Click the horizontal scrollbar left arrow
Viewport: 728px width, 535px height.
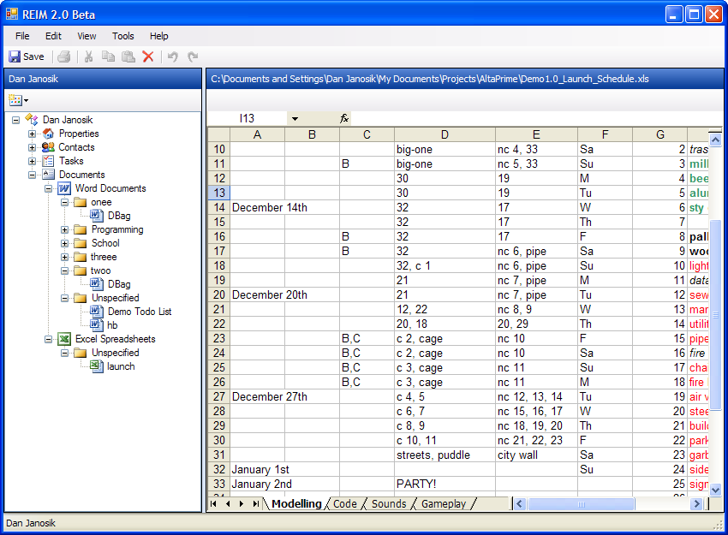pos(520,504)
